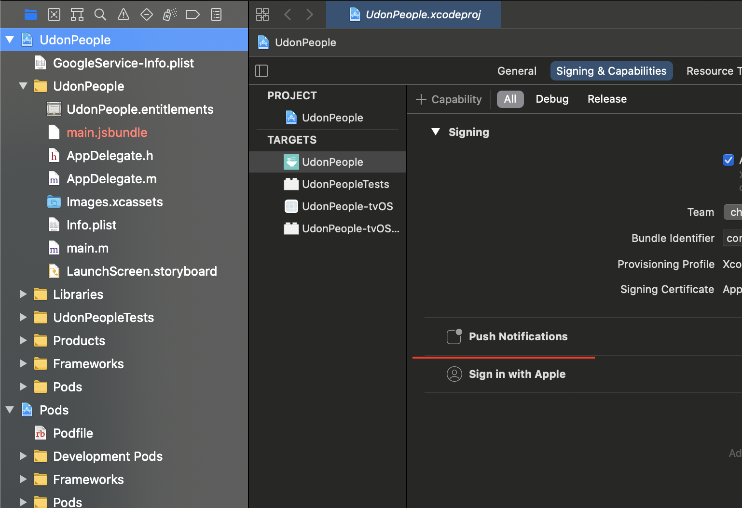Select the Push Notifications capability row
742x508 pixels.
(x=583, y=336)
